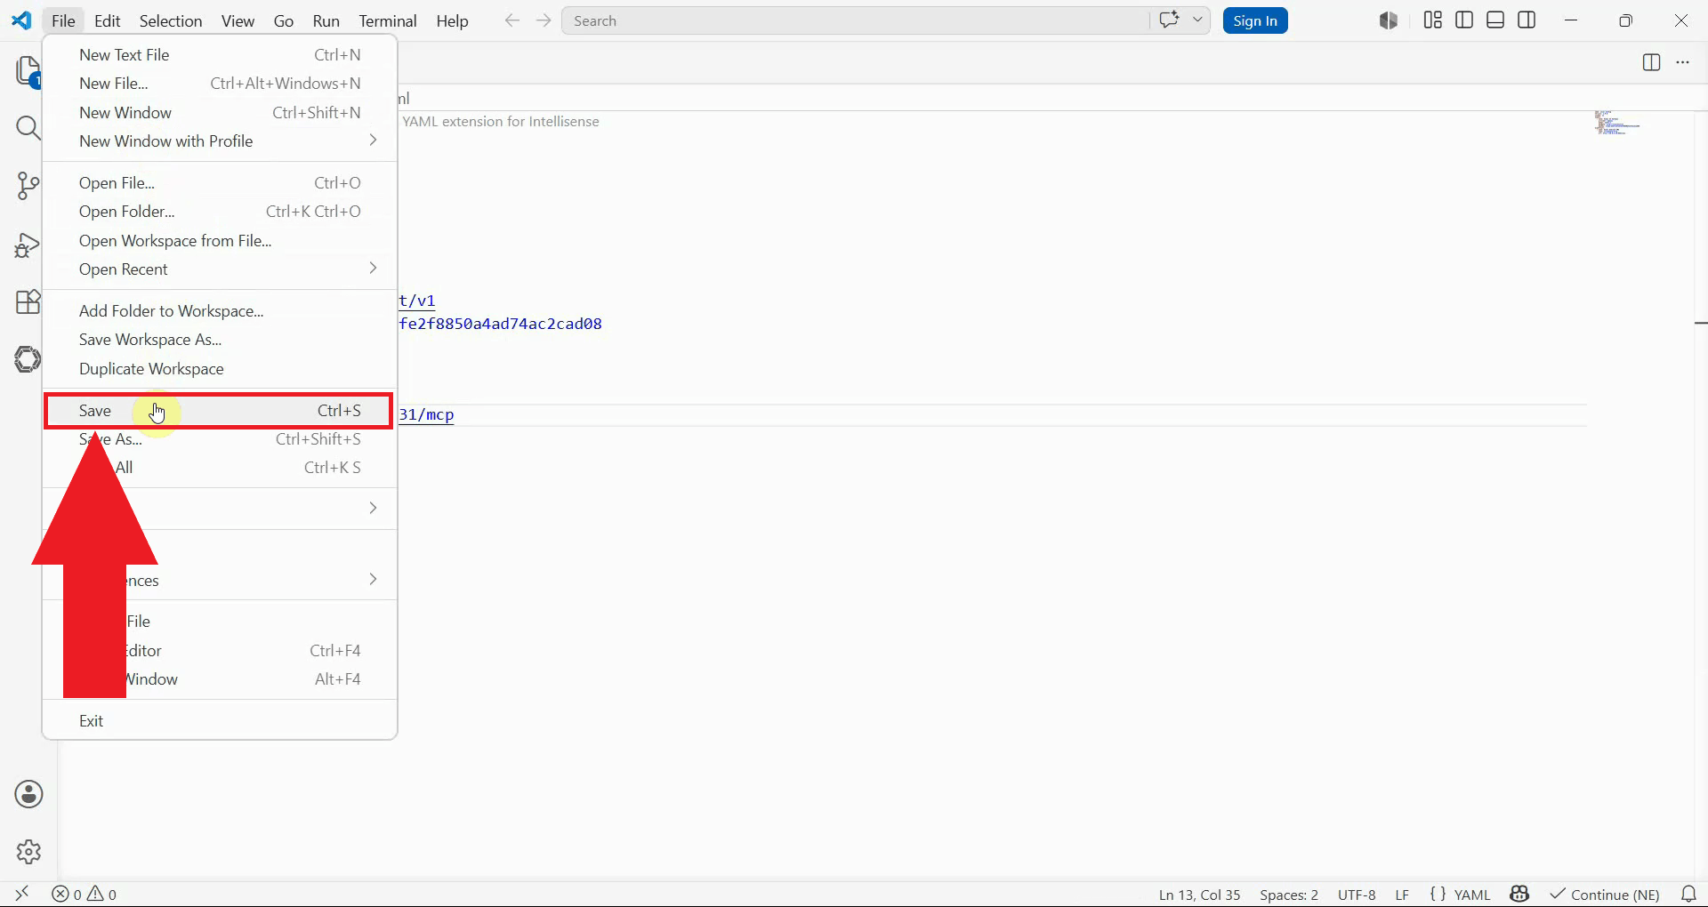Click the VS Code logo icon
The height and width of the screenshot is (907, 1708).
pos(21,20)
